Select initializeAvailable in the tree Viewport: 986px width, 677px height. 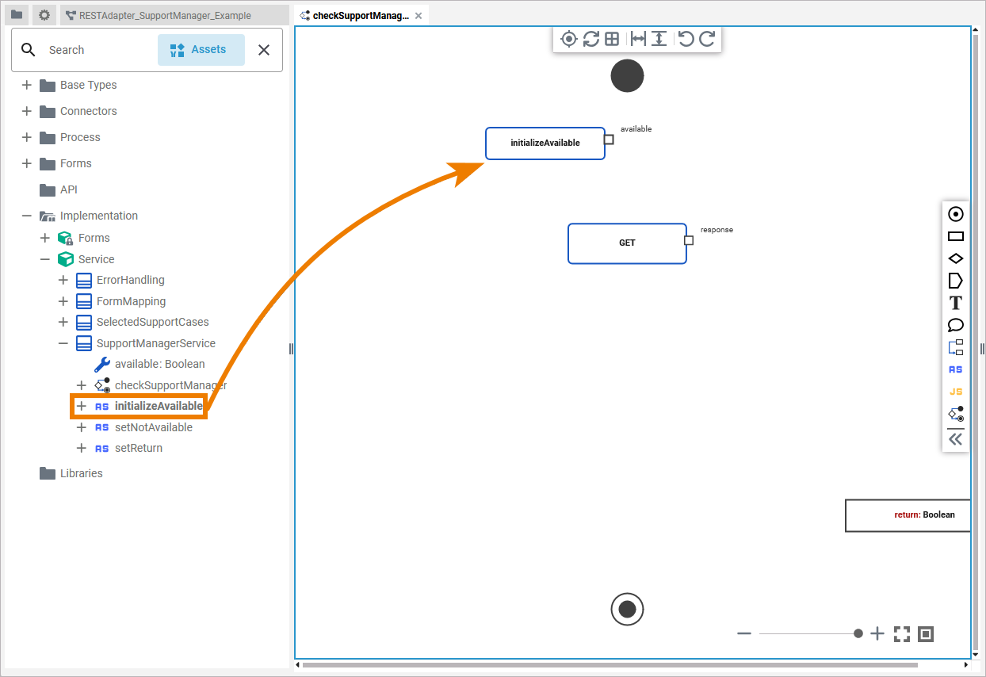(x=159, y=406)
